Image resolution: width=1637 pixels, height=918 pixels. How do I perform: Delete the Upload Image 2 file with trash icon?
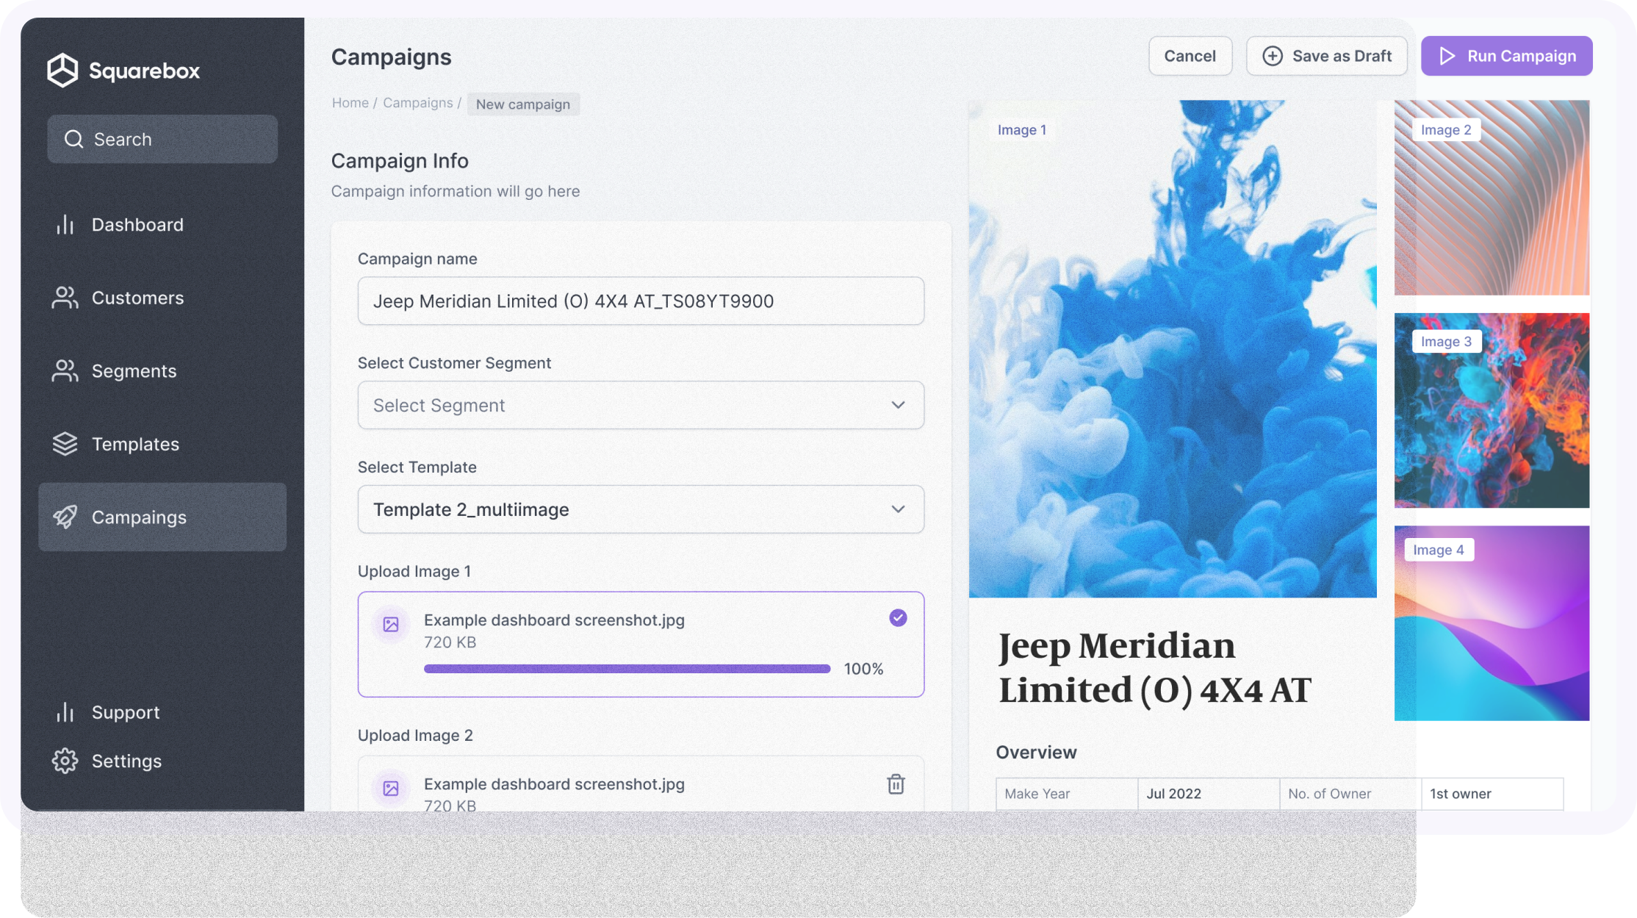tap(896, 784)
